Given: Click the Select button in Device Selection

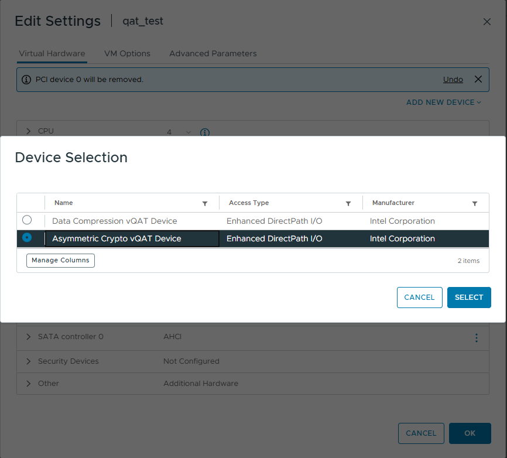Looking at the screenshot, I should point(469,298).
